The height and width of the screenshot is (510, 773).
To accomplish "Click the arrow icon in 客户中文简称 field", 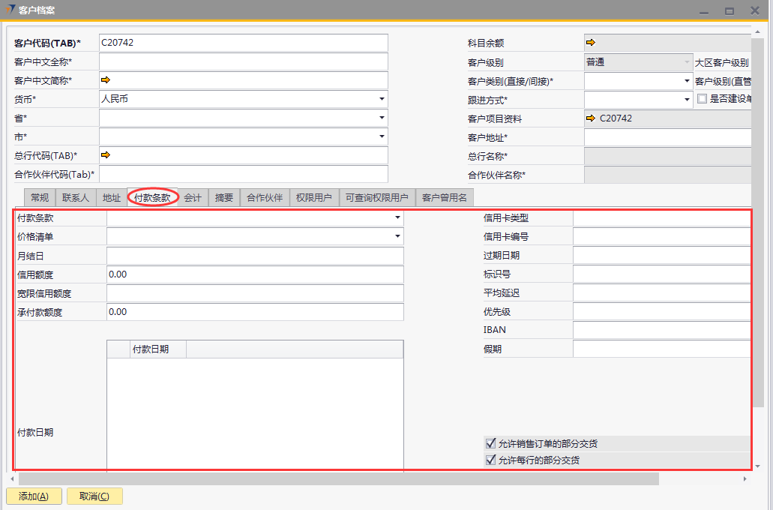I will (x=105, y=79).
